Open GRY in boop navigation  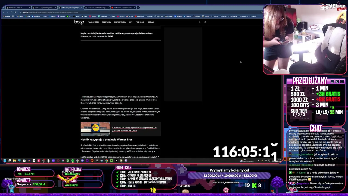tap(131, 22)
